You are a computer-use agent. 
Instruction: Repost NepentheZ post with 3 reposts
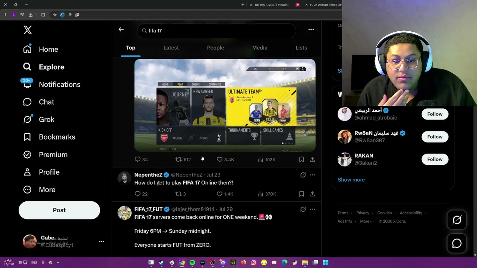pos(181,194)
